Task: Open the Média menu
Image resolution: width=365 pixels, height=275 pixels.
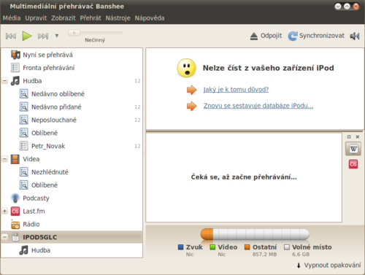Action: click(x=12, y=18)
